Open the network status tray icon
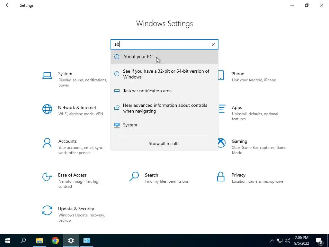The width and height of the screenshot is (329, 247). [x=280, y=241]
